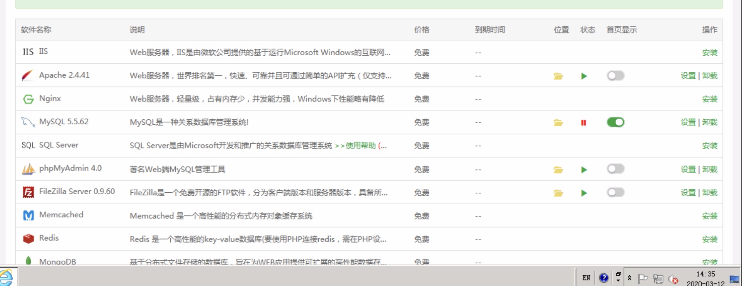Screen dimensions: 742x286
Task: Click the 软件名称 column header
Action: point(36,30)
